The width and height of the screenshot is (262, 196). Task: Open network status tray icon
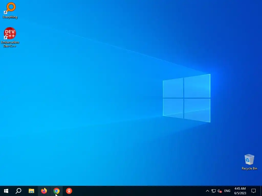[214, 191]
